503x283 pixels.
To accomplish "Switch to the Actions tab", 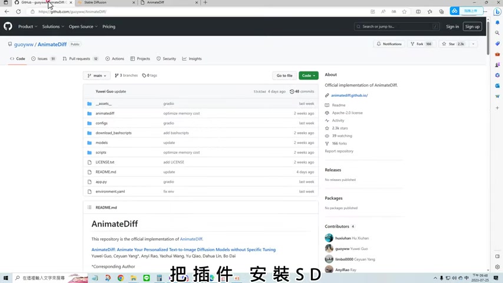I will pyautogui.click(x=114, y=59).
